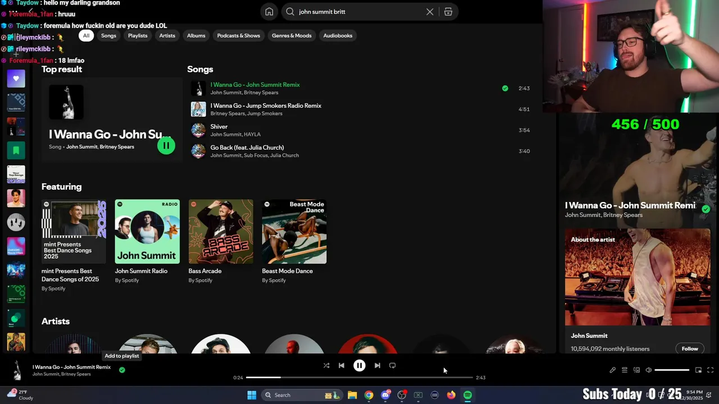Screen dimensions: 719x404
Task: Open lyrics with the microphone icon
Action: click(x=613, y=370)
